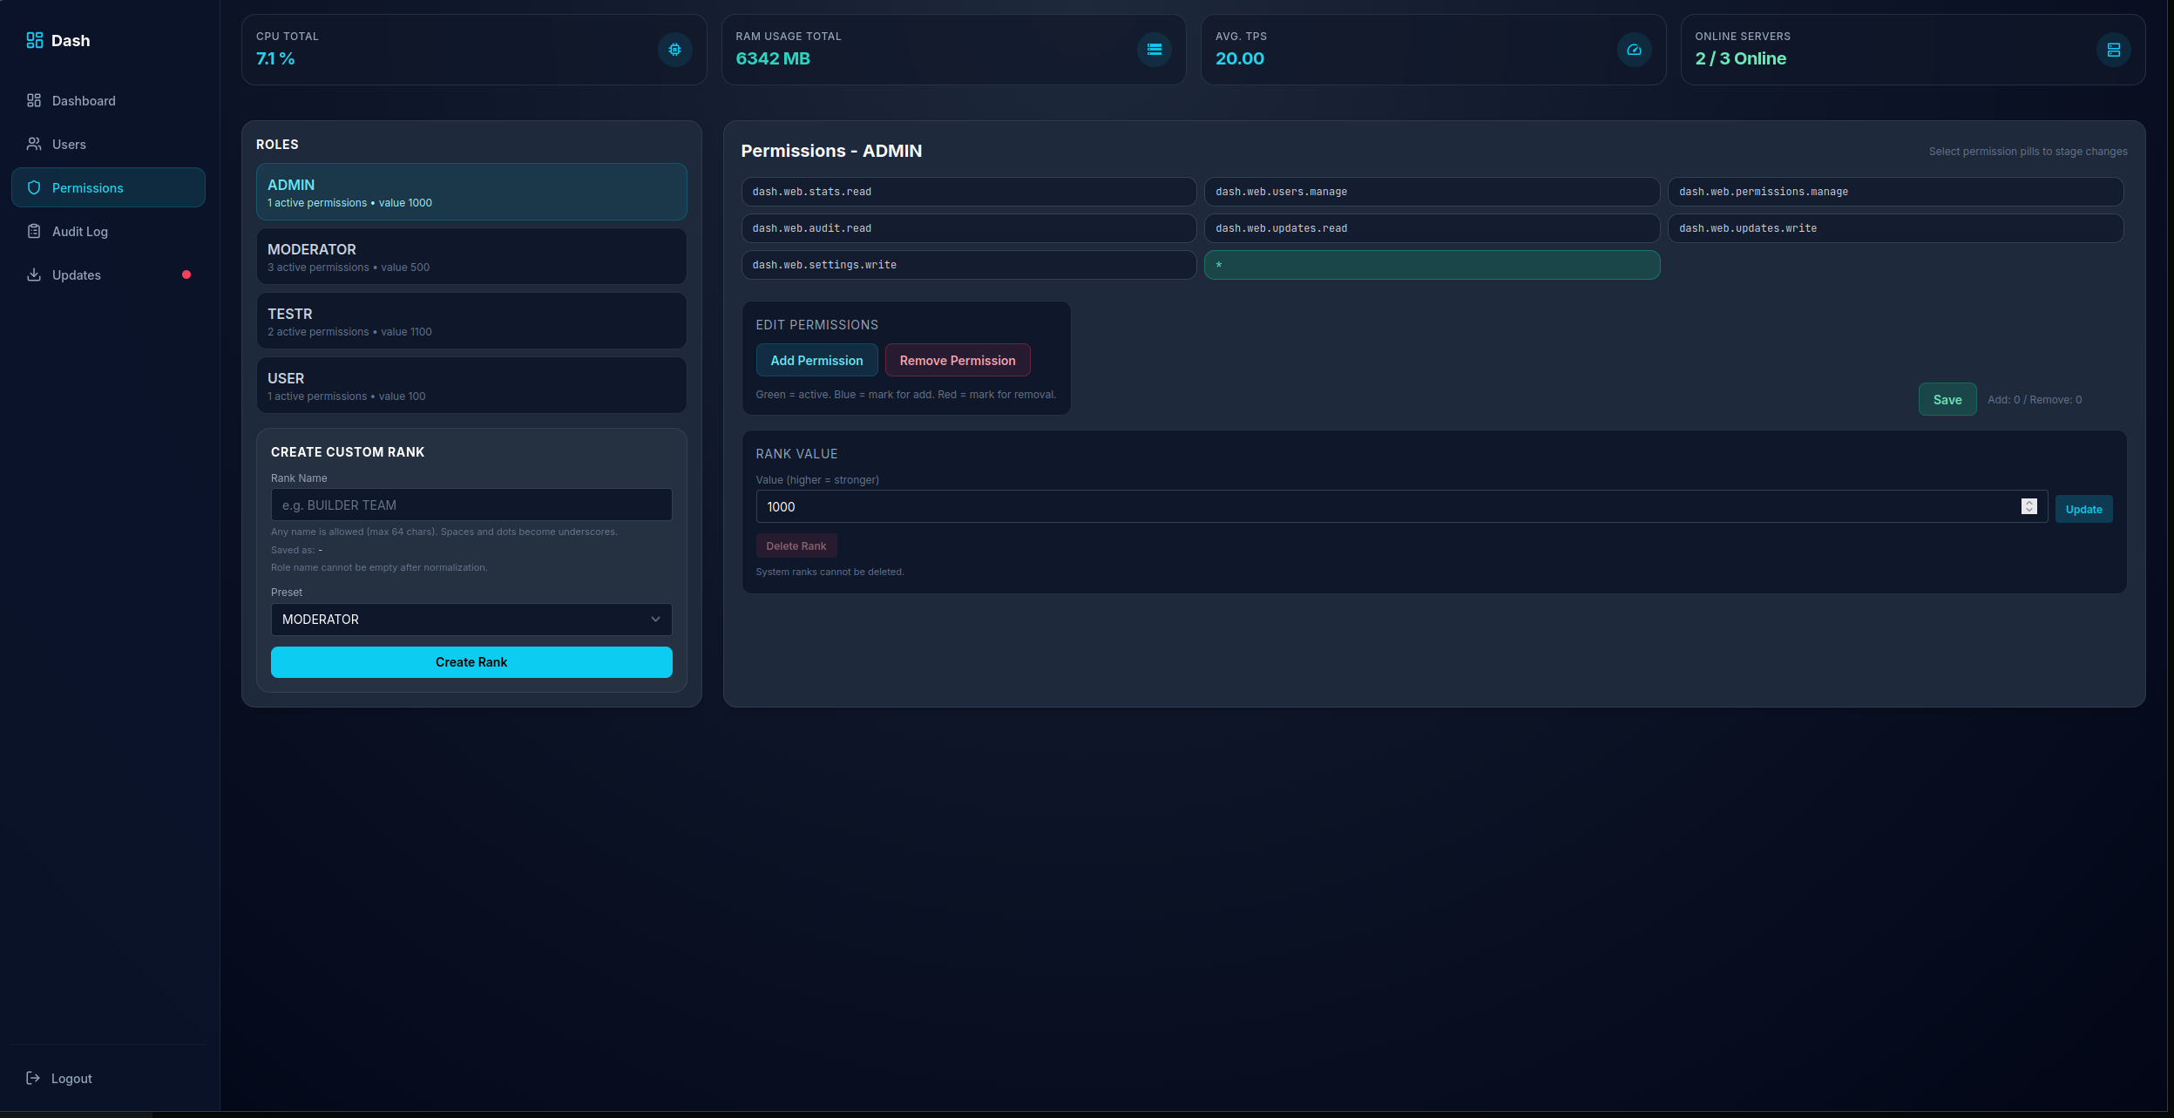The width and height of the screenshot is (2174, 1118).
Task: Toggle the dash.web.permissions.manage permission pill
Action: [1895, 192]
